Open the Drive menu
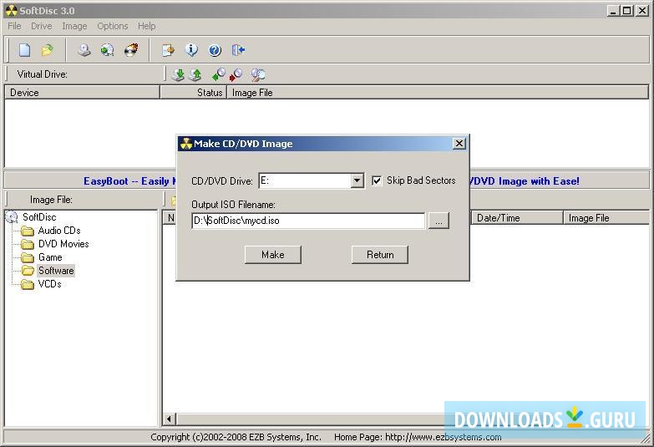Screen dimensions: 654x447 click(41, 26)
